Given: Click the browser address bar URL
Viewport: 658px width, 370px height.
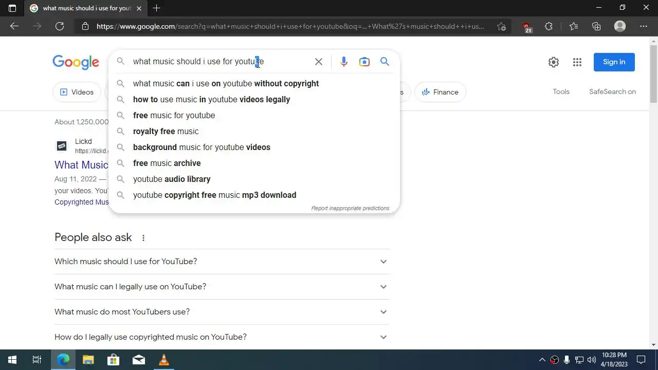Looking at the screenshot, I should tap(290, 26).
